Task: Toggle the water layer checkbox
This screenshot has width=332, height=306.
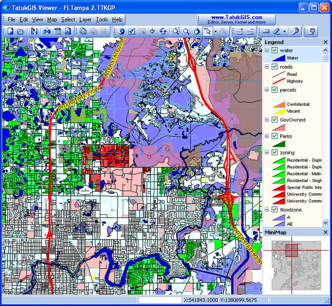Action: tap(275, 50)
